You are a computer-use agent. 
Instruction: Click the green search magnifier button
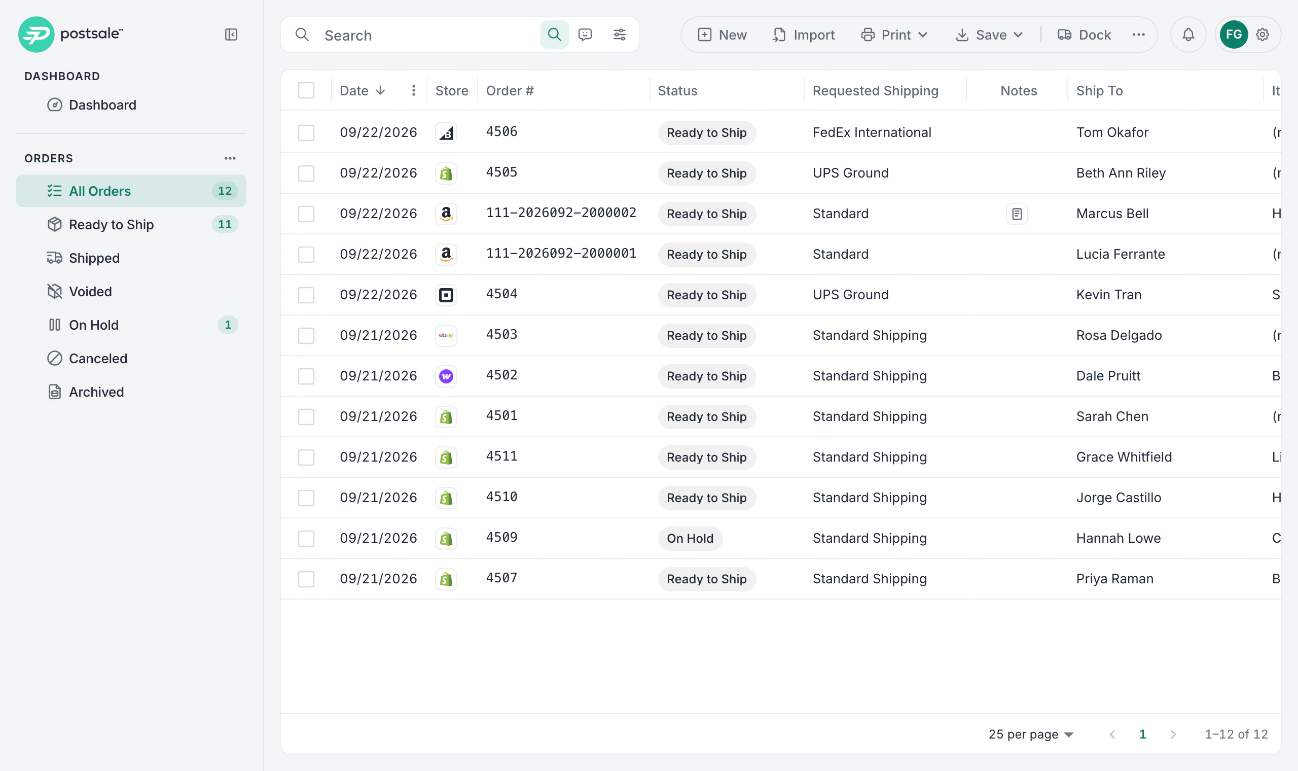[555, 35]
